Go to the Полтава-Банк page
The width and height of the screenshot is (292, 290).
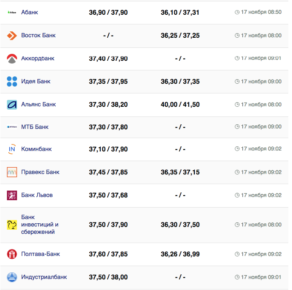click(41, 254)
